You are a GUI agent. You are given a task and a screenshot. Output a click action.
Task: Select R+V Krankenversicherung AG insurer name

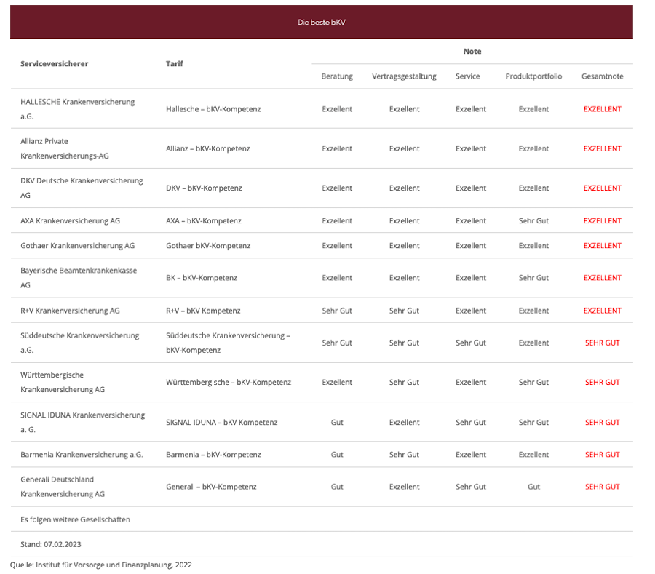pos(70,311)
